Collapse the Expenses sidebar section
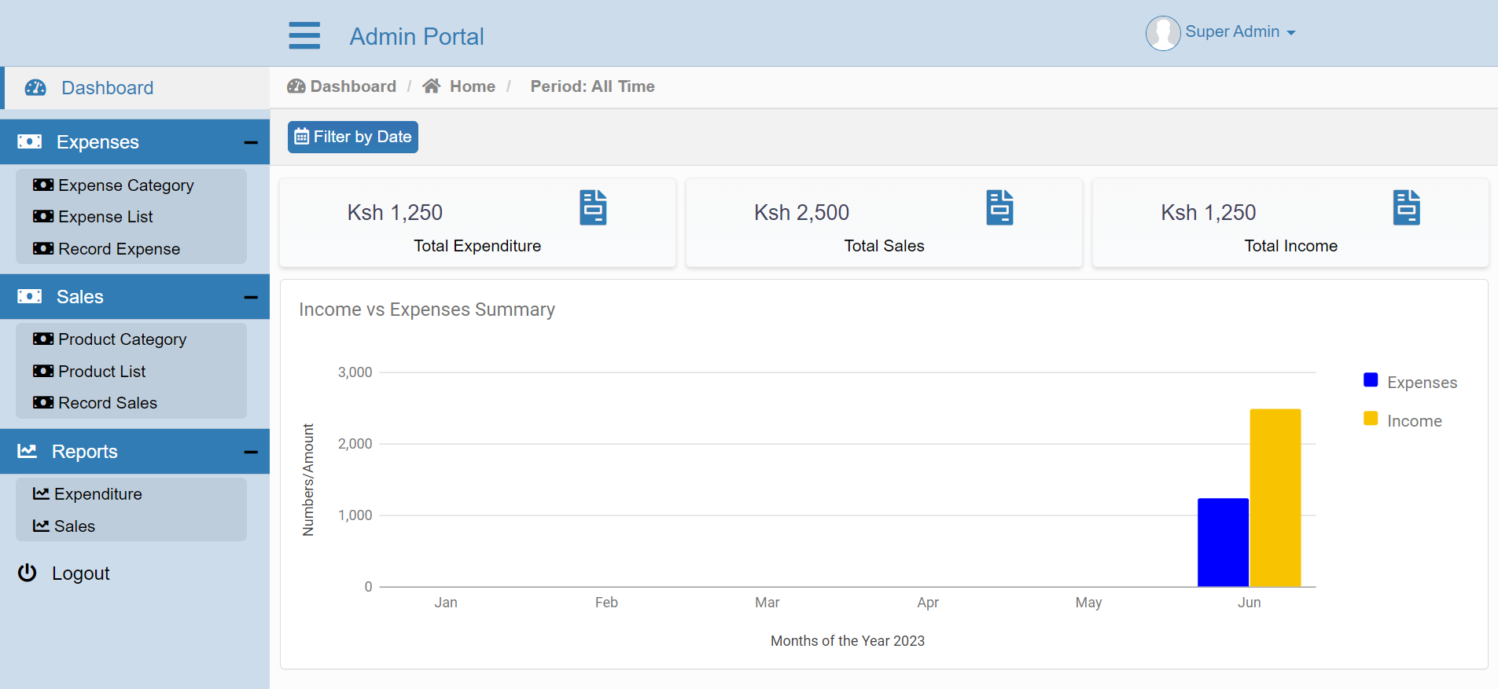The width and height of the screenshot is (1498, 689). click(251, 142)
